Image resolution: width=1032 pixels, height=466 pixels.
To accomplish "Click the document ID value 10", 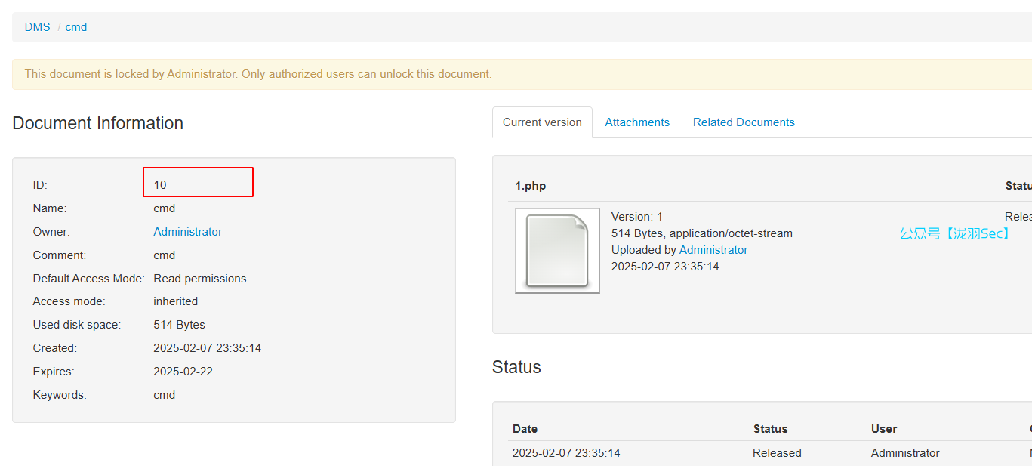I will 160,185.
